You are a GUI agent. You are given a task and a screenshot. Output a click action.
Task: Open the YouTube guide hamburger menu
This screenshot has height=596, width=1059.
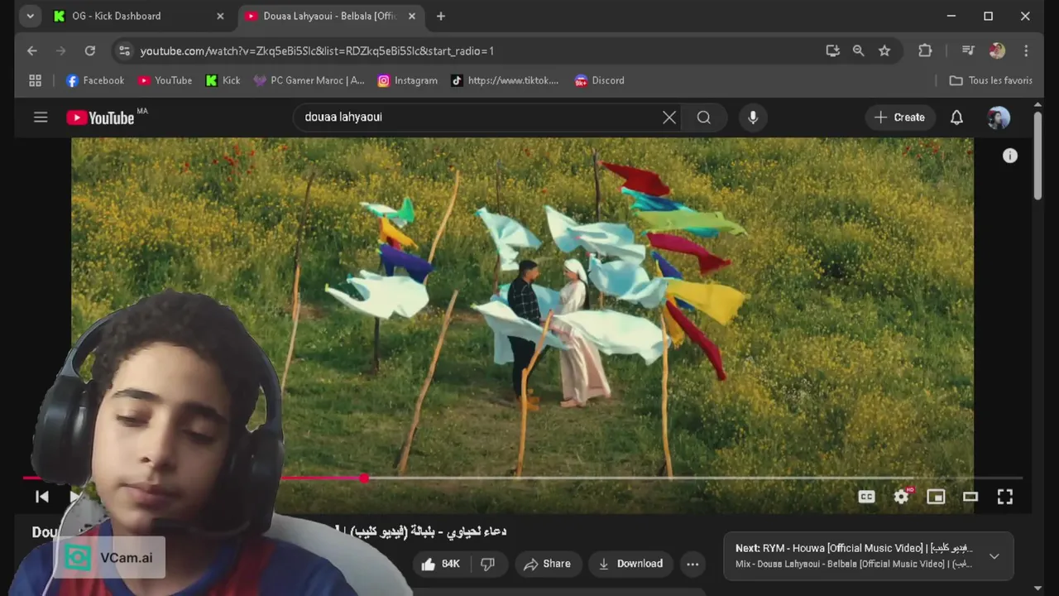click(41, 117)
